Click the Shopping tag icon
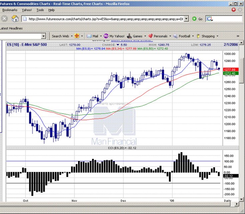This screenshot has width=245, height=214. 198,36
